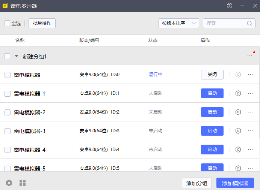Open more options for 新建分组1 group
The height and width of the screenshot is (190, 260).
tap(250, 56)
